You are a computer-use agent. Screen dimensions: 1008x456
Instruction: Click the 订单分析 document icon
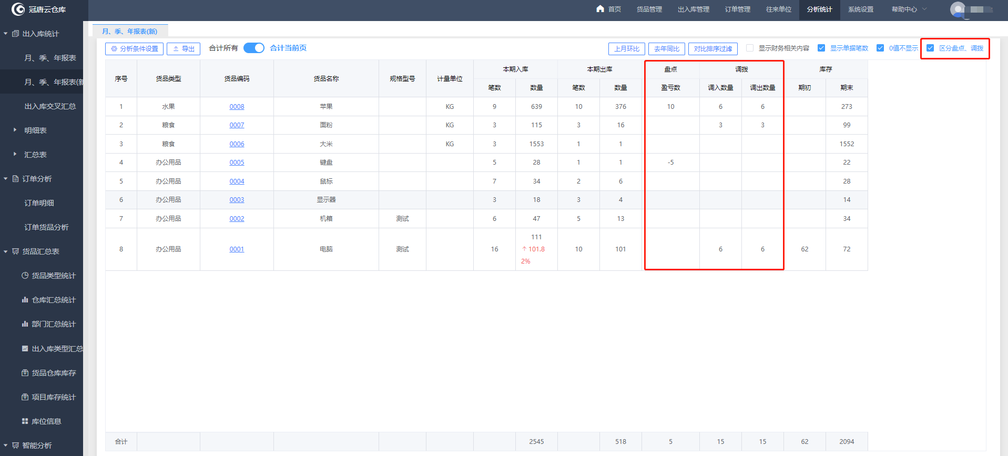[15, 179]
